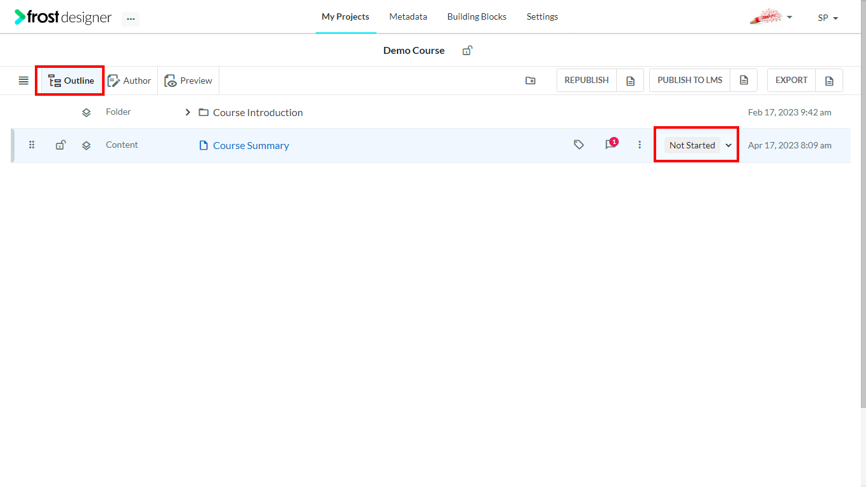Go to the My Projects tab
This screenshot has width=866, height=487.
pos(346,17)
